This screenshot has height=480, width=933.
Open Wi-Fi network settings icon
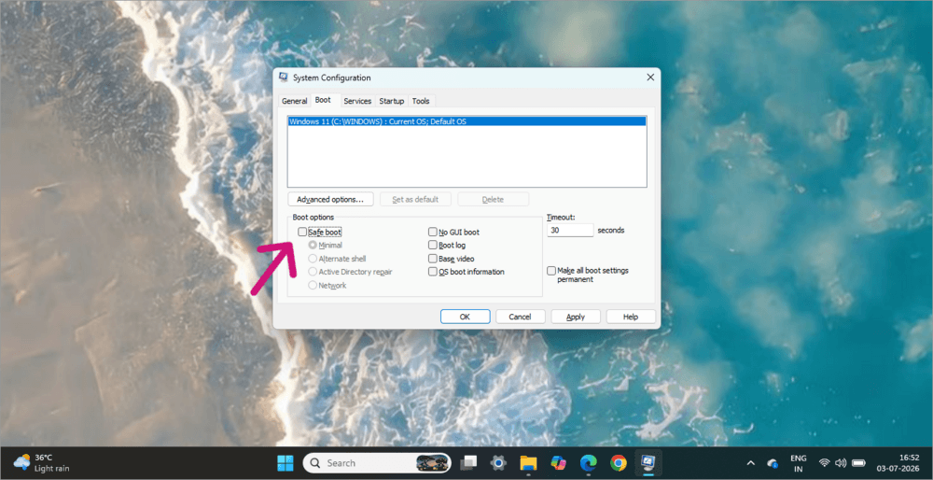click(824, 463)
